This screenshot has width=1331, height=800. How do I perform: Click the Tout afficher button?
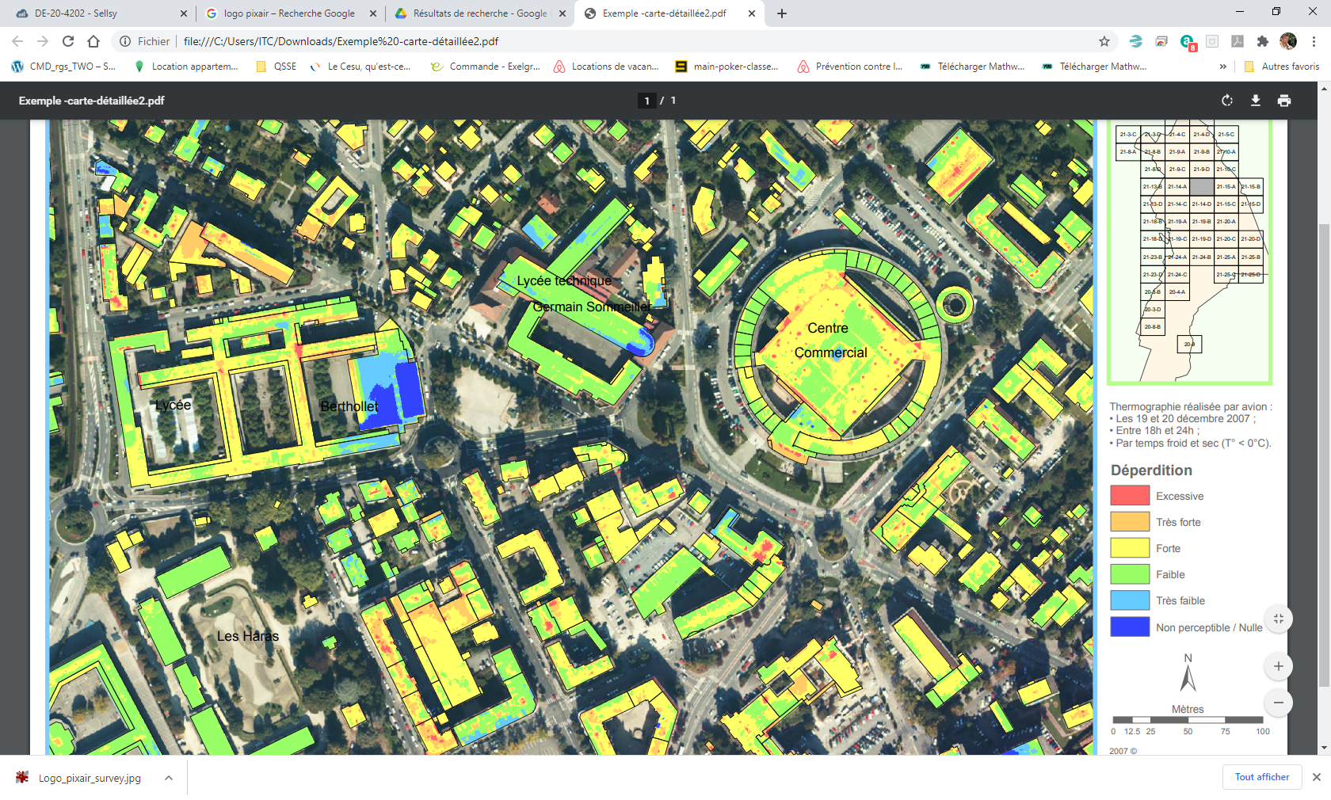(1261, 777)
